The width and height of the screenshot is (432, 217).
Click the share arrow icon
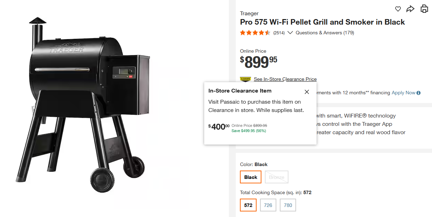(411, 9)
